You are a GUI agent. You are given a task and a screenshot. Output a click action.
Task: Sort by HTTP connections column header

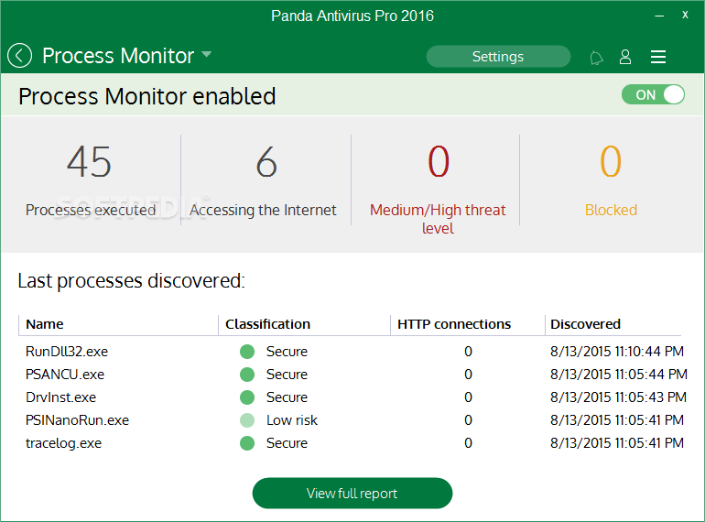coord(468,324)
